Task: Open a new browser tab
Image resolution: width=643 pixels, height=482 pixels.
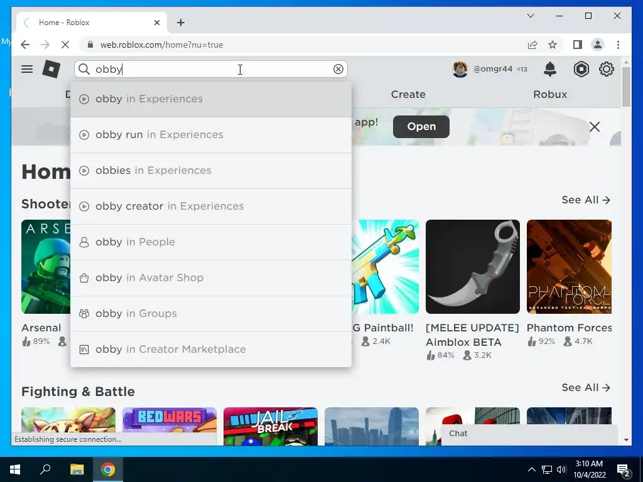Action: pyautogui.click(x=181, y=23)
